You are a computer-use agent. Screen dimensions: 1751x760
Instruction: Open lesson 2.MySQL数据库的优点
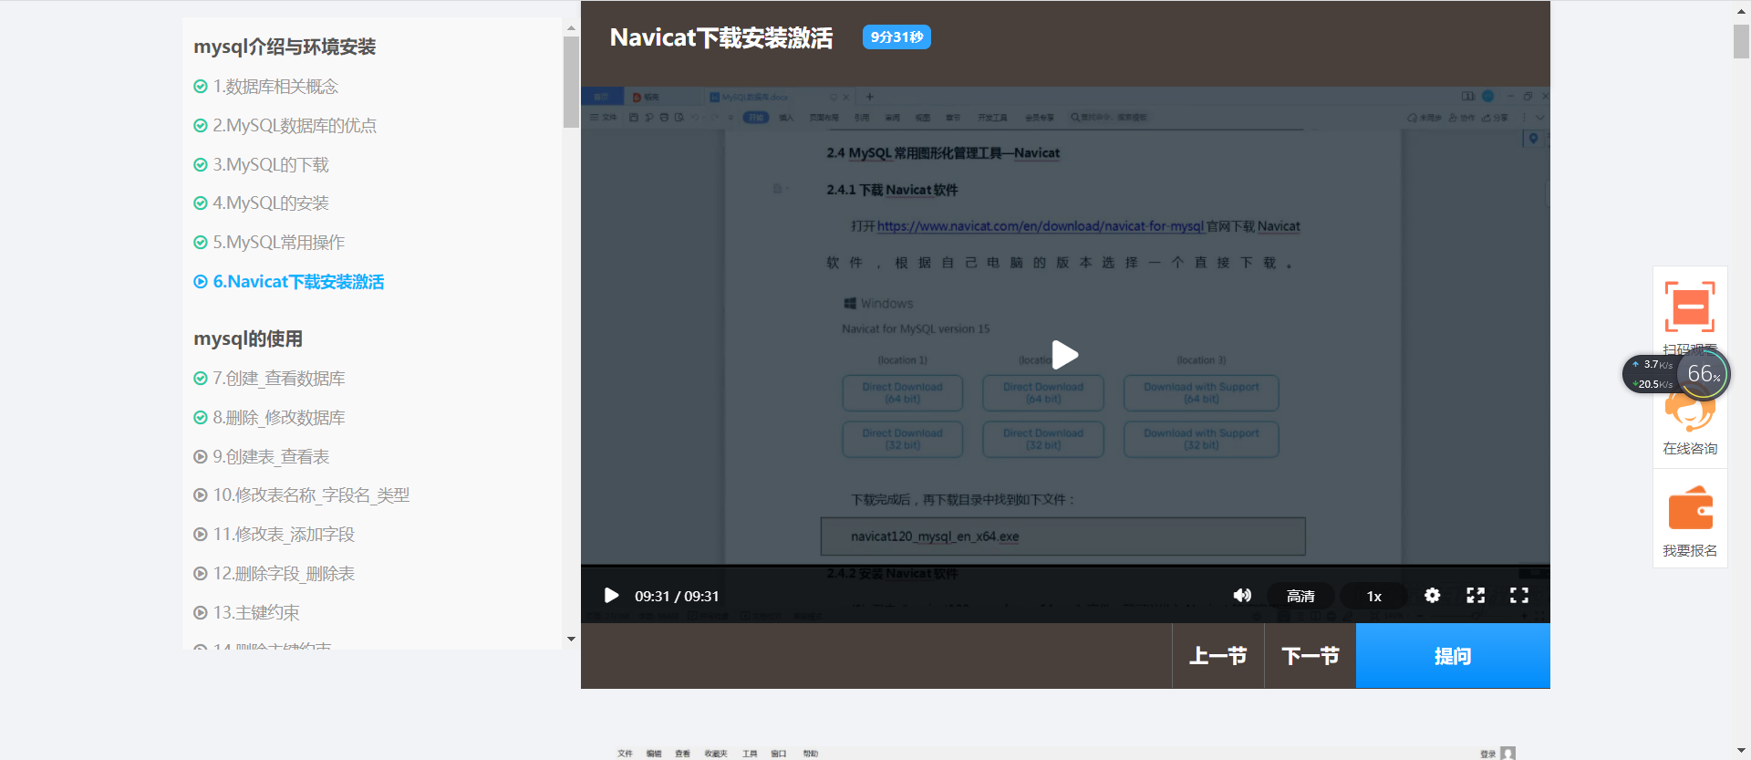point(295,126)
